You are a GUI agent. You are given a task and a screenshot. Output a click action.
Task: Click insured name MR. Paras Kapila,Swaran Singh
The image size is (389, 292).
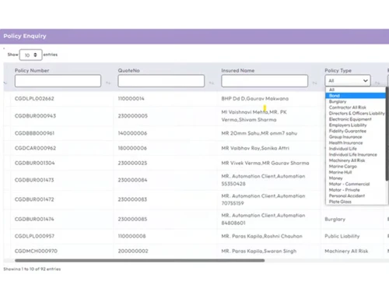point(259,251)
